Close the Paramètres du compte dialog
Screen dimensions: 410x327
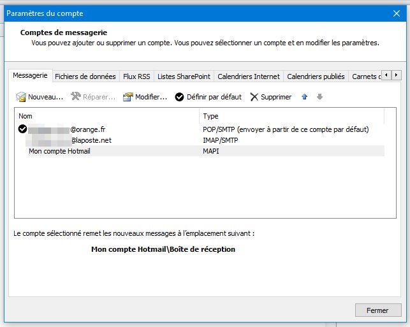tap(397, 13)
